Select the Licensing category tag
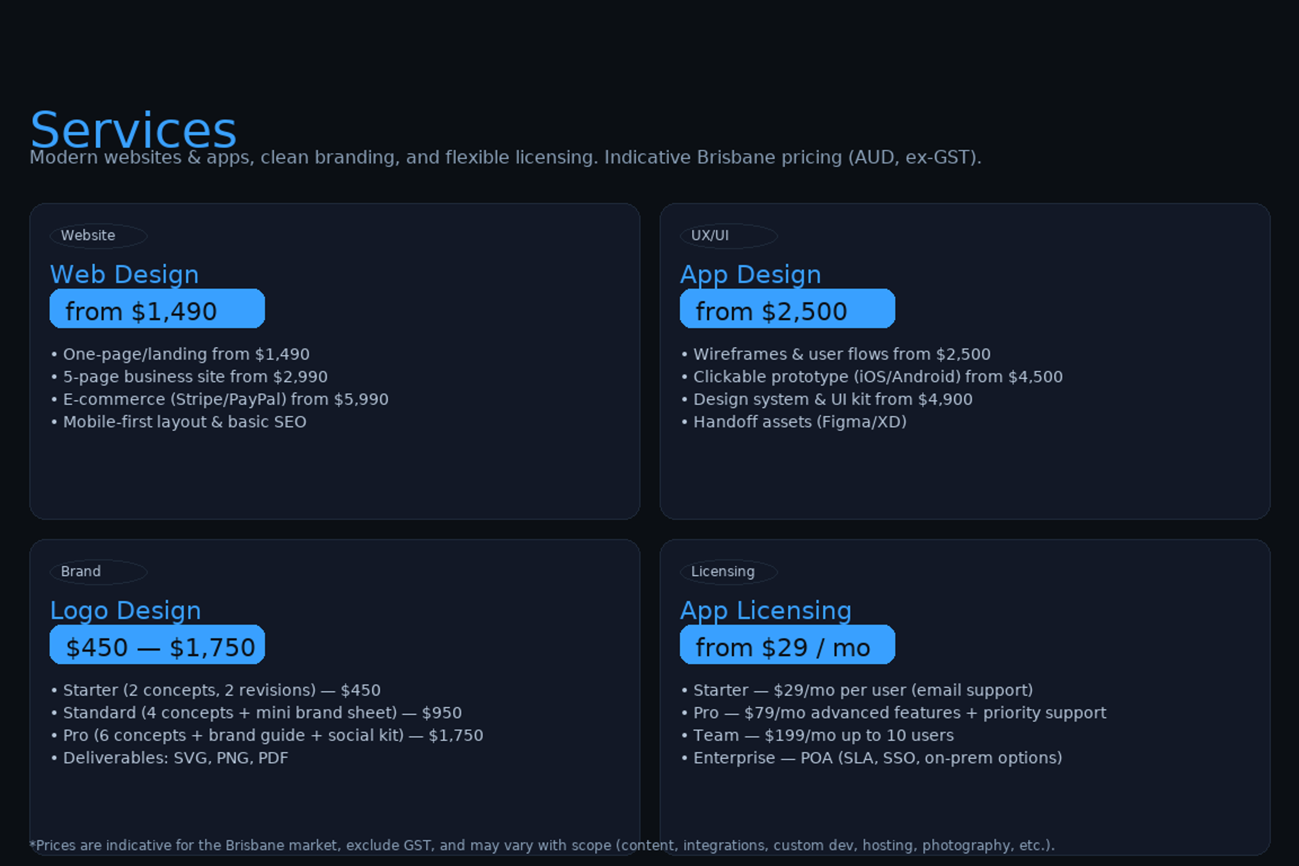This screenshot has width=1299, height=866. point(728,572)
